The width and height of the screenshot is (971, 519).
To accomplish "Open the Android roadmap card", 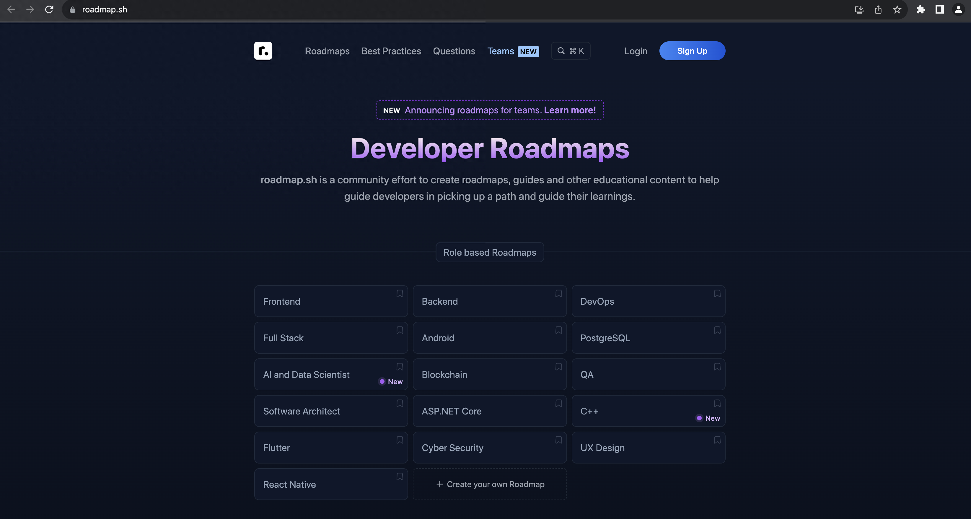I will tap(490, 338).
